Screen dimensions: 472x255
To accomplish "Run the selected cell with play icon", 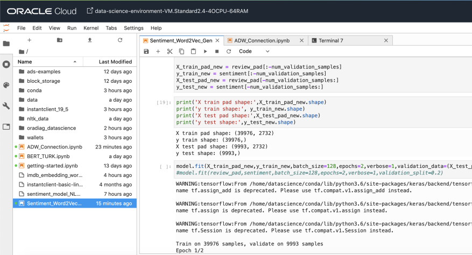I will click(x=205, y=51).
